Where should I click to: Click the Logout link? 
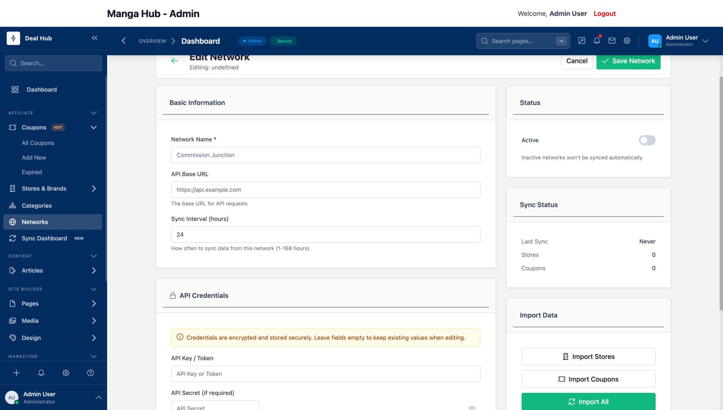click(604, 14)
